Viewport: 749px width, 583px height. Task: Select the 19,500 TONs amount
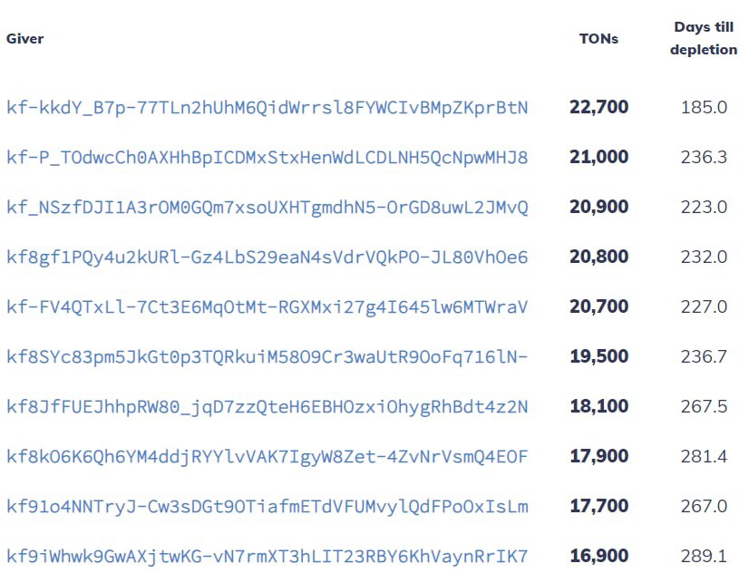pyautogui.click(x=599, y=356)
